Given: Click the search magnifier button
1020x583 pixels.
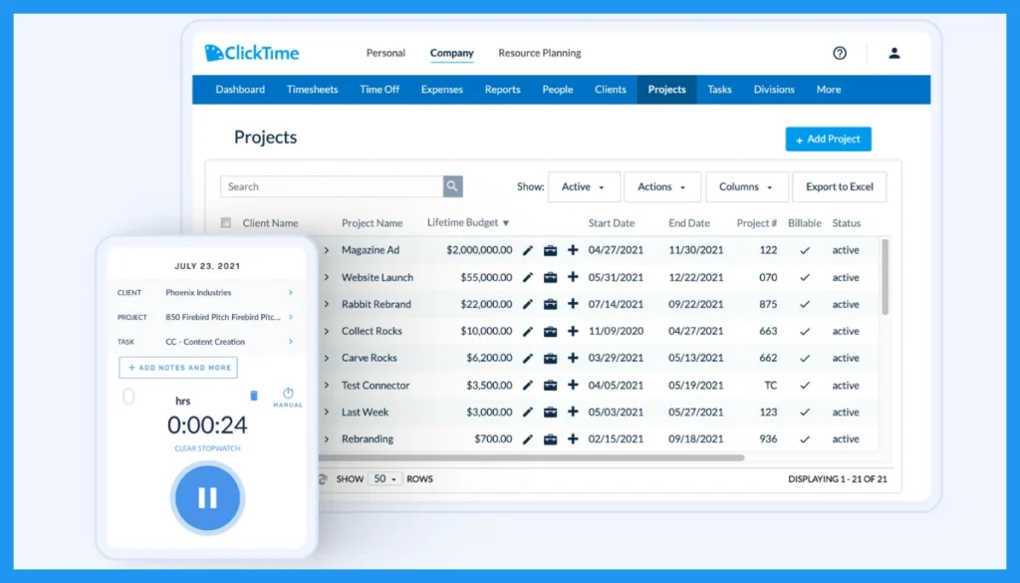Looking at the screenshot, I should click(453, 186).
